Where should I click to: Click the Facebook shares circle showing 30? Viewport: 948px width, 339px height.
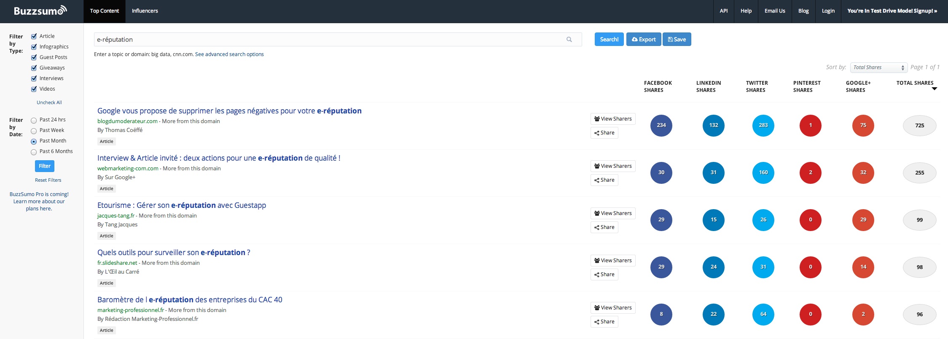click(661, 172)
